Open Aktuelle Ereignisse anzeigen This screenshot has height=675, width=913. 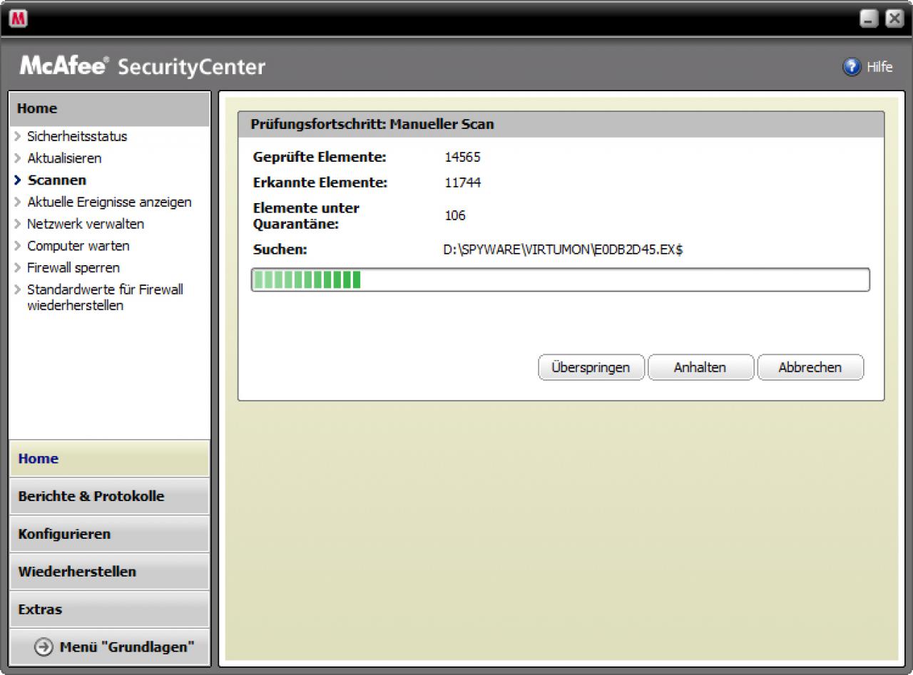point(109,202)
